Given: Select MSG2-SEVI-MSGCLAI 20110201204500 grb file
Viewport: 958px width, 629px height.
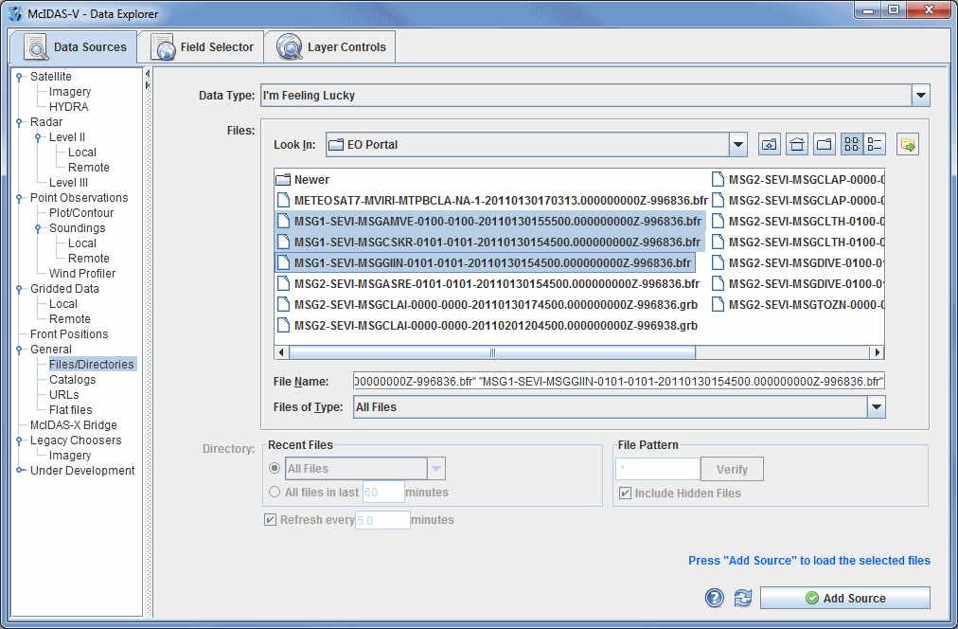Looking at the screenshot, I should point(487,325).
